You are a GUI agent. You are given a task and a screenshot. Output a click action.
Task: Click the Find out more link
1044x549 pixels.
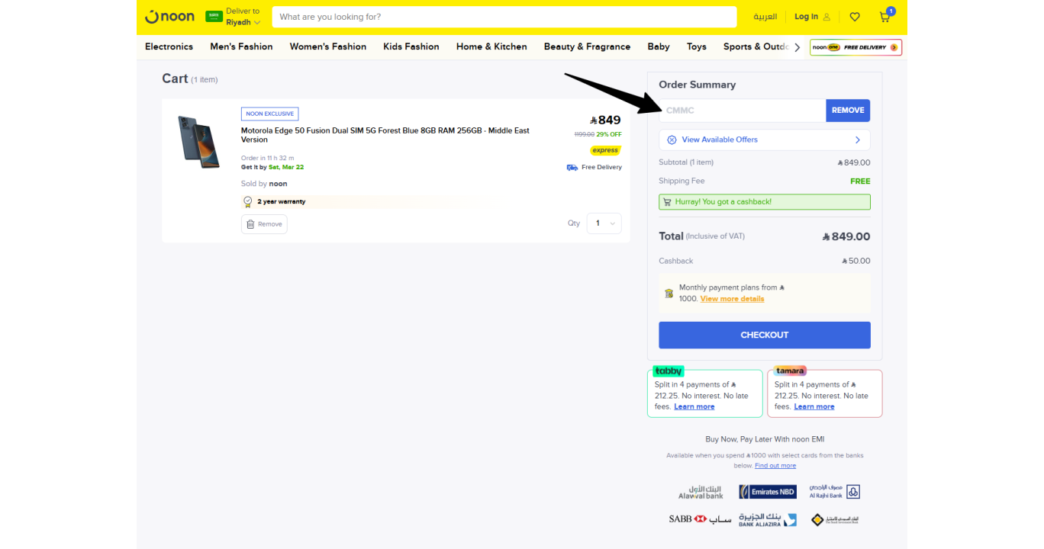[x=775, y=466]
